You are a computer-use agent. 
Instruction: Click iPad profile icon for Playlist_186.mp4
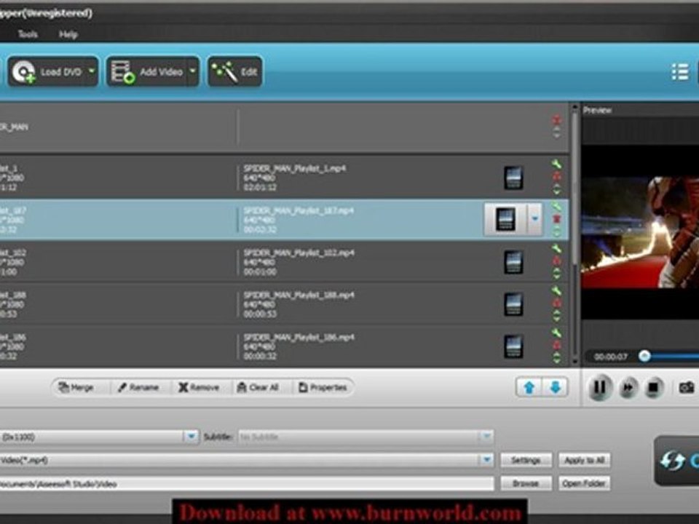coord(513,346)
